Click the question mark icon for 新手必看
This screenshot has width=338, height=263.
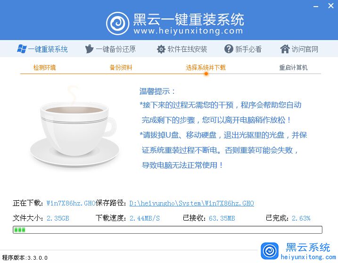229,49
